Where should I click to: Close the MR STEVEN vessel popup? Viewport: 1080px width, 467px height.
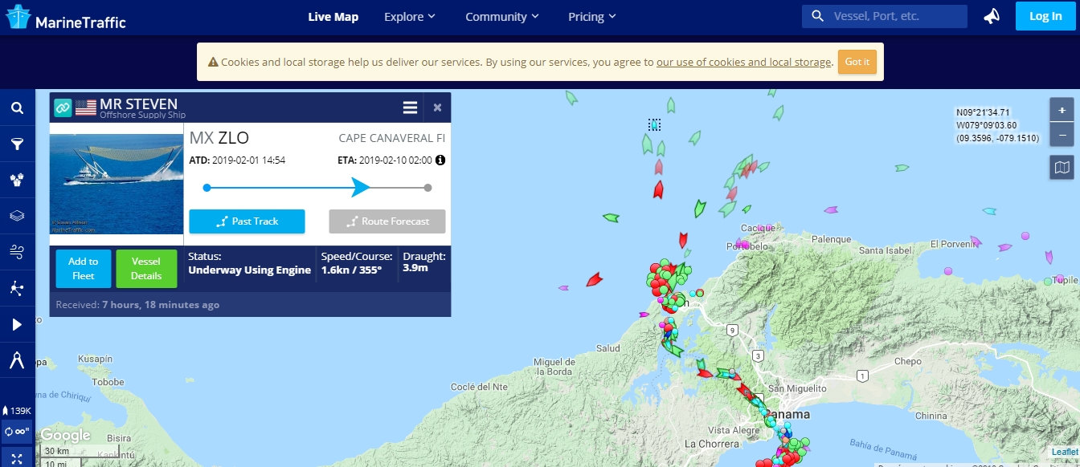437,108
